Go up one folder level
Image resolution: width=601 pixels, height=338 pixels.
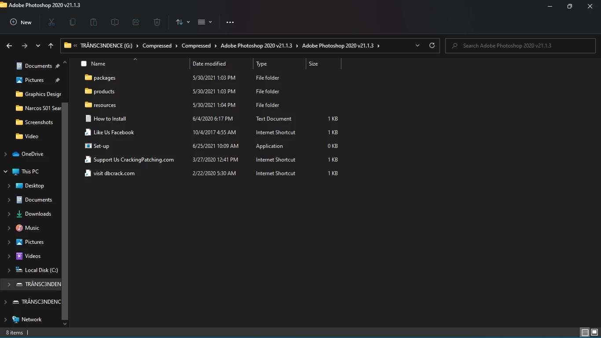[51, 46]
